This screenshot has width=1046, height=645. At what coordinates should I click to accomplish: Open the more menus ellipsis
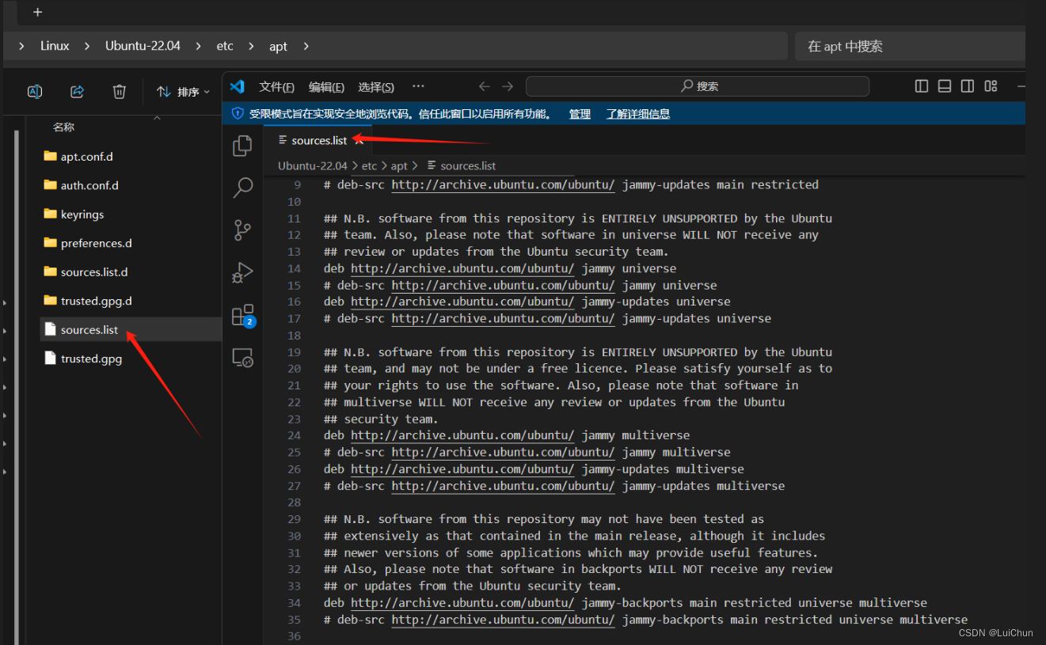pyautogui.click(x=418, y=86)
